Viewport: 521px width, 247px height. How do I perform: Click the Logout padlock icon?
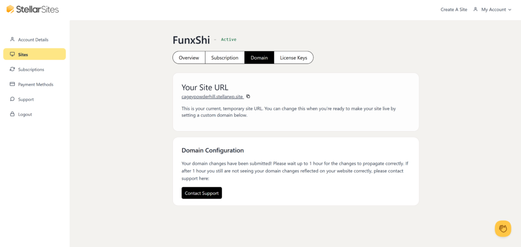pos(12,114)
